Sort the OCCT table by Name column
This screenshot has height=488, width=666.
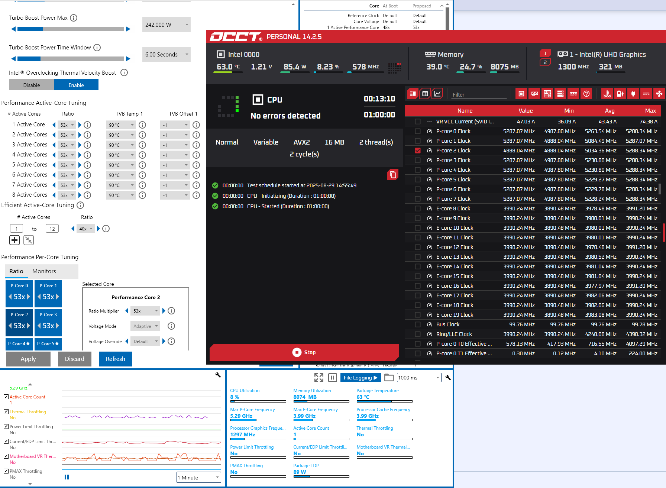[465, 111]
